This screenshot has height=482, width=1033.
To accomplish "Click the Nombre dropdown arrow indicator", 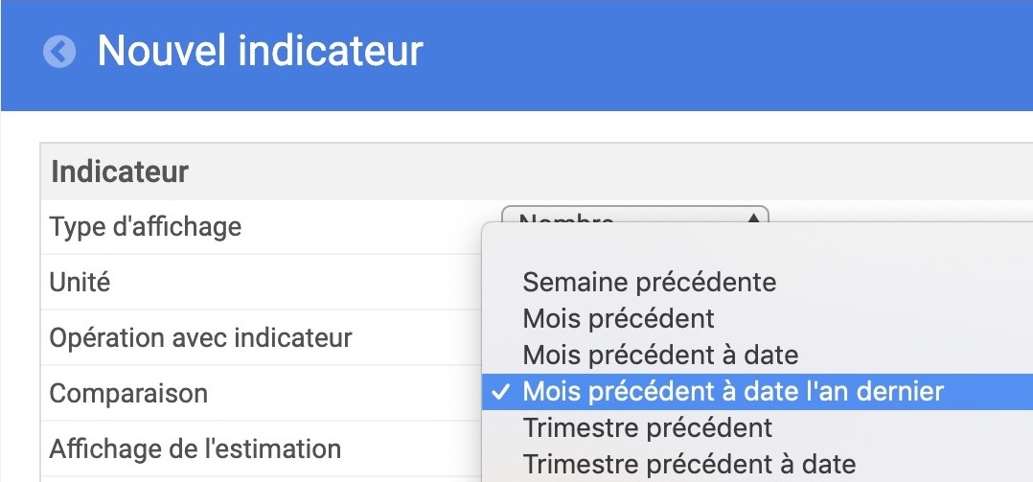I will coord(752,216).
